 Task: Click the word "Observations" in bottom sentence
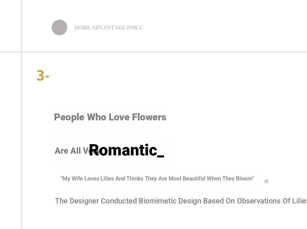pos(259,201)
